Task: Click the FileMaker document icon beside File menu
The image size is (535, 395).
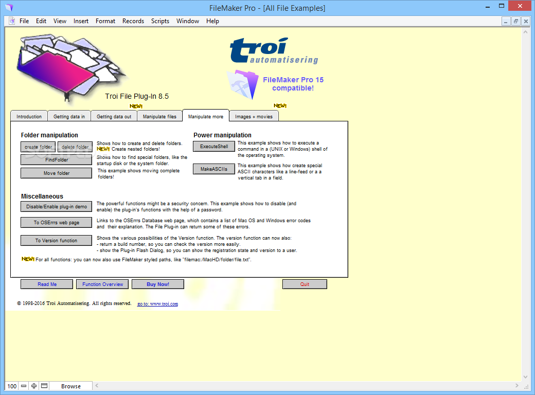Action: pos(12,21)
